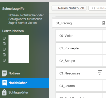Image resolution: width=106 pixels, height=98 pixels.
Task: Open the 01_Konzepte notebook
Action: coord(81,48)
